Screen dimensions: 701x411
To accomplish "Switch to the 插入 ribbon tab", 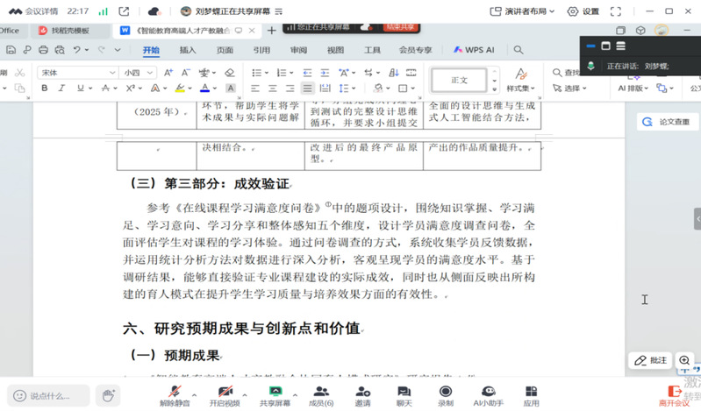I will pyautogui.click(x=188, y=51).
